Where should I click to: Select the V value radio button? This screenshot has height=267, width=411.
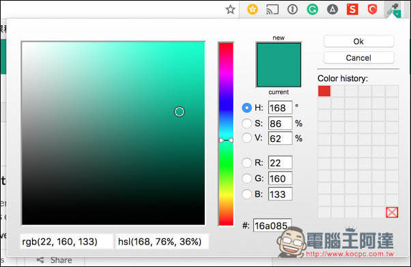[246, 138]
